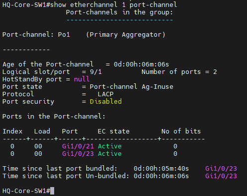Image resolution: width=247 pixels, height=196 pixels.
Task: Click the yellow 'Disabled' port security text
Action: (x=106, y=101)
